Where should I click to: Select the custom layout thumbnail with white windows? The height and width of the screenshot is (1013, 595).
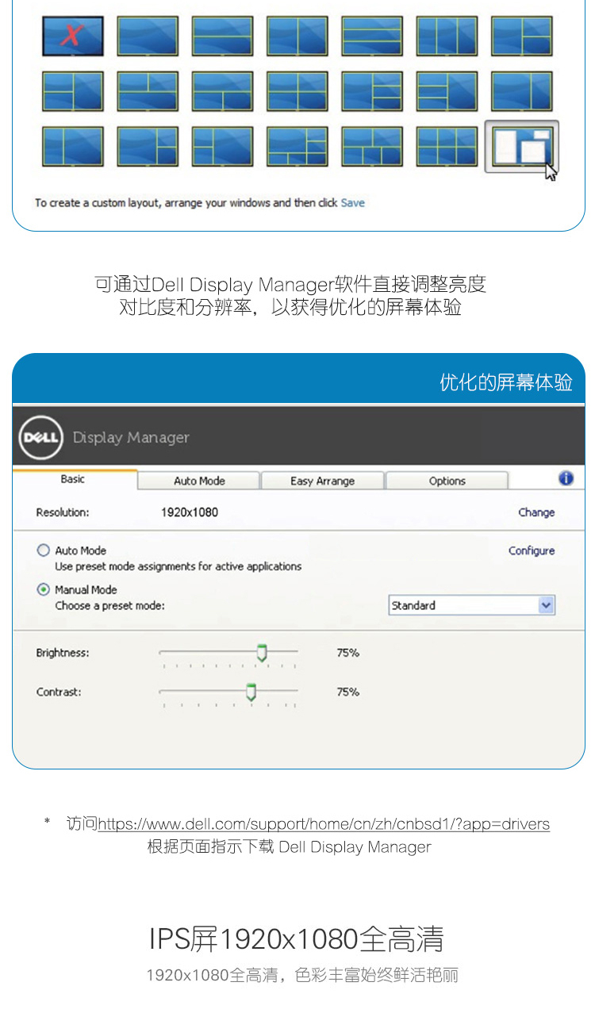tap(521, 147)
